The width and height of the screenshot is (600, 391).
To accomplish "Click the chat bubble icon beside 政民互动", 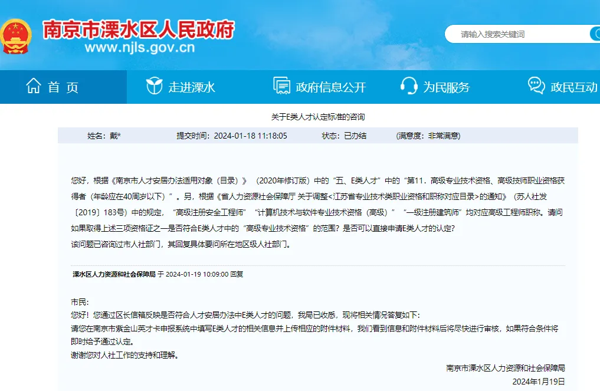I will (x=536, y=86).
